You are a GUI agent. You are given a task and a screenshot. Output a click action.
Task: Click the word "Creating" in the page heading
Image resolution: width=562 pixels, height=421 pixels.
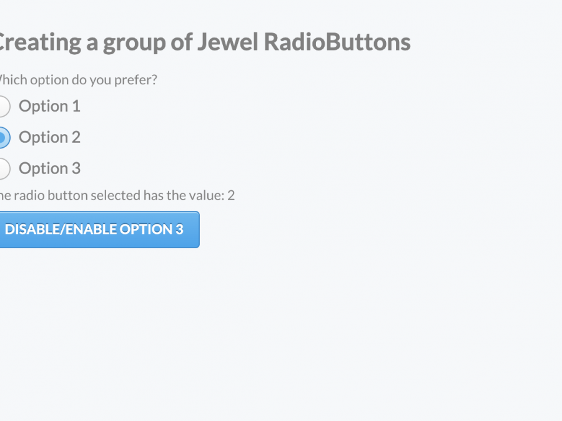[39, 42]
